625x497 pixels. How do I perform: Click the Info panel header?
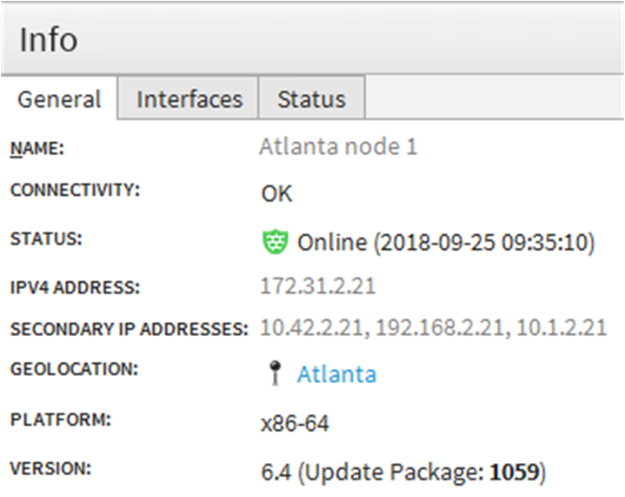point(313,38)
